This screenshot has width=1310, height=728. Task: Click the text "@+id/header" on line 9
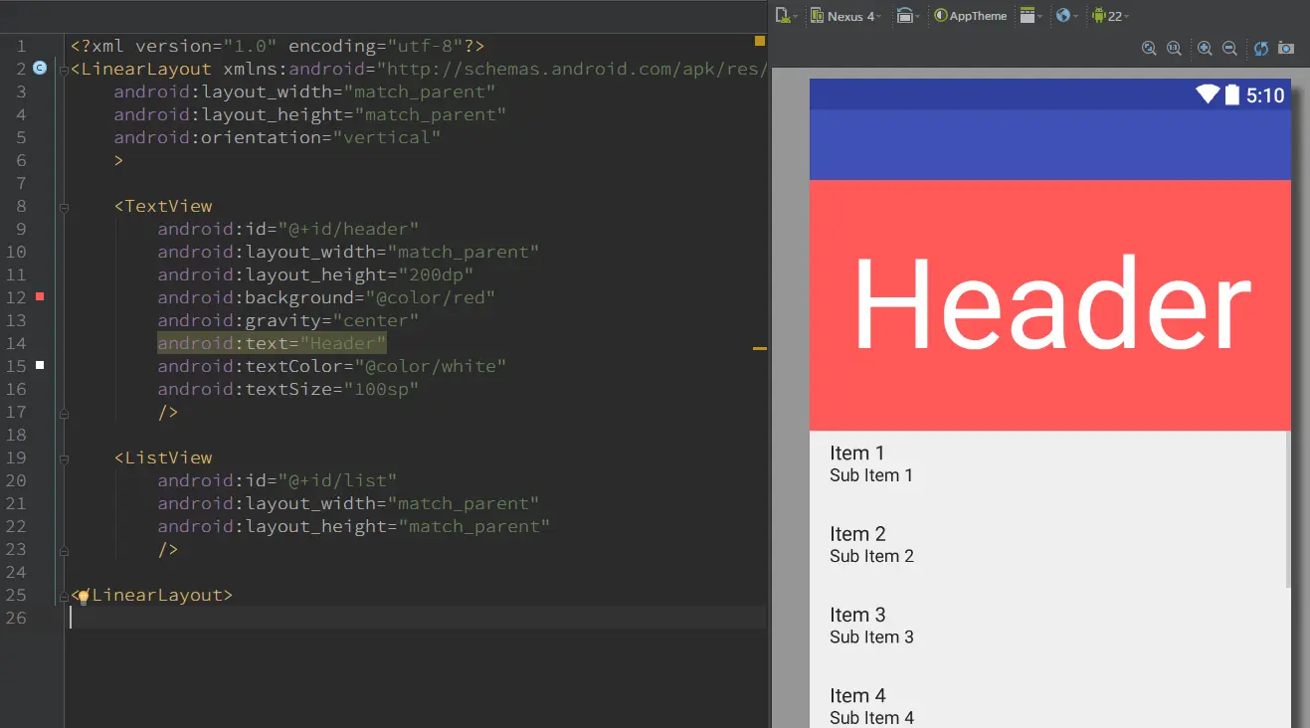[348, 229]
